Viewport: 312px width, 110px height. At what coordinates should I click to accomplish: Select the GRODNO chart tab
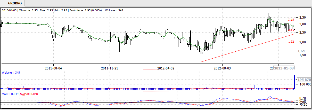click(12, 3)
